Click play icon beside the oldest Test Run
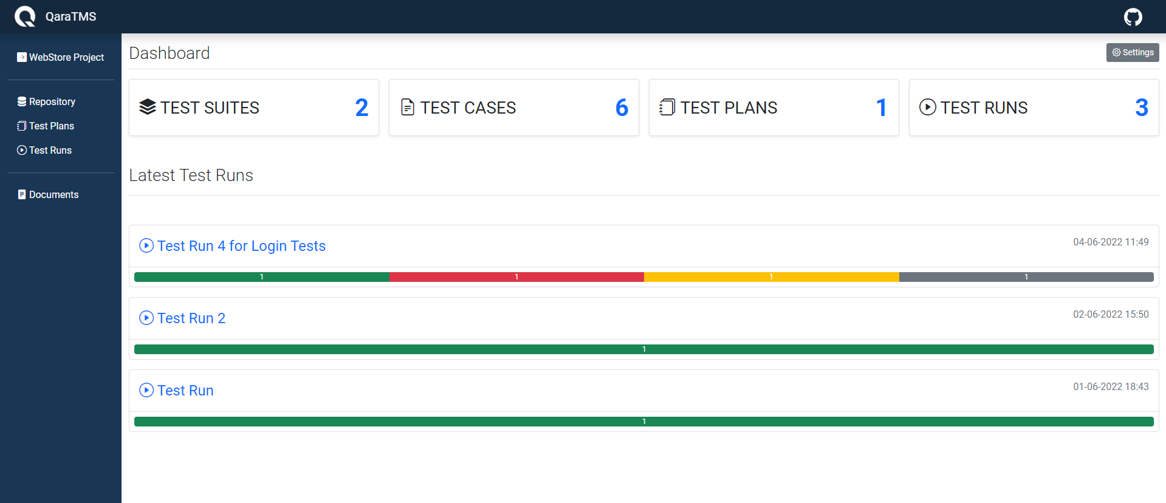This screenshot has height=503, width=1166. coord(146,390)
